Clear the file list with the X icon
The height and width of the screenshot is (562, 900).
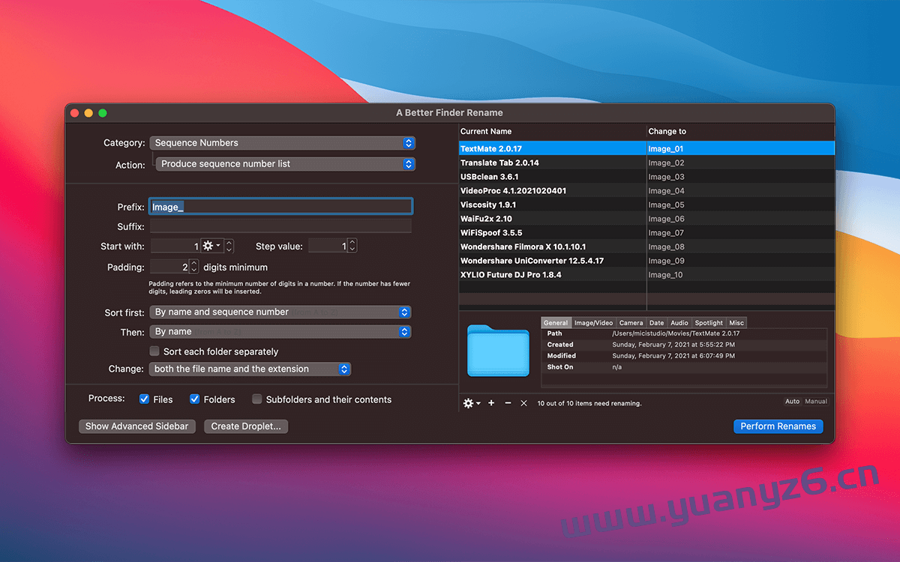click(x=523, y=403)
